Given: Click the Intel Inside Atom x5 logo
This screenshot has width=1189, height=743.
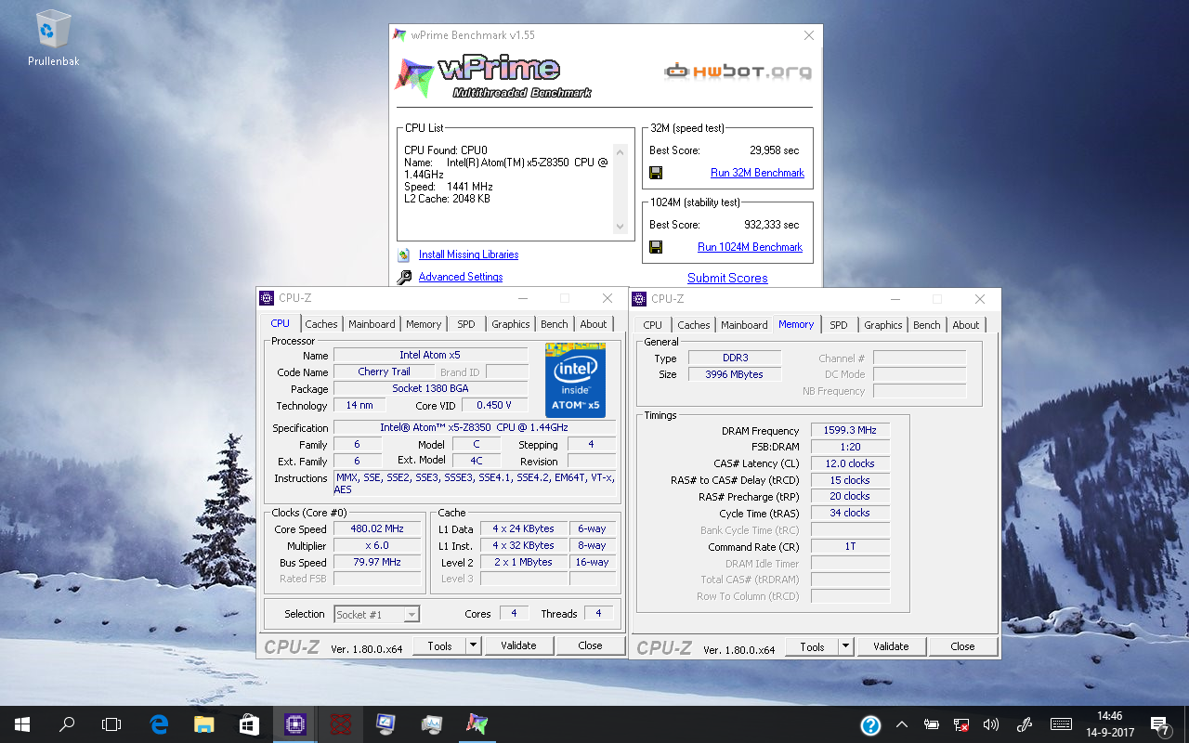Looking at the screenshot, I should 576,380.
